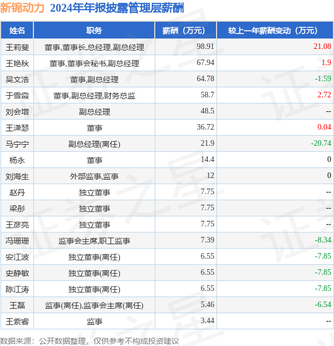Select the name 王彦亮
Screen dimensions: 334x346
pyautogui.click(x=17, y=225)
